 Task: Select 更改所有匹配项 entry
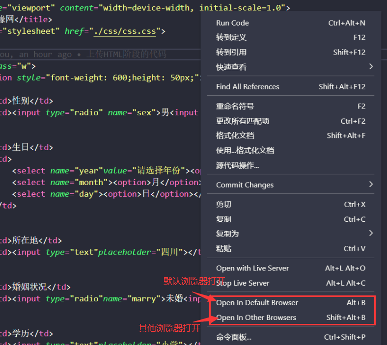[x=291, y=121]
